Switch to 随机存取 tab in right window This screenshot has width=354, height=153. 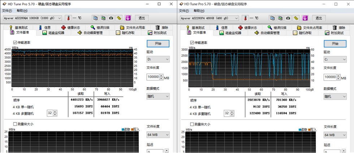(x=303, y=33)
